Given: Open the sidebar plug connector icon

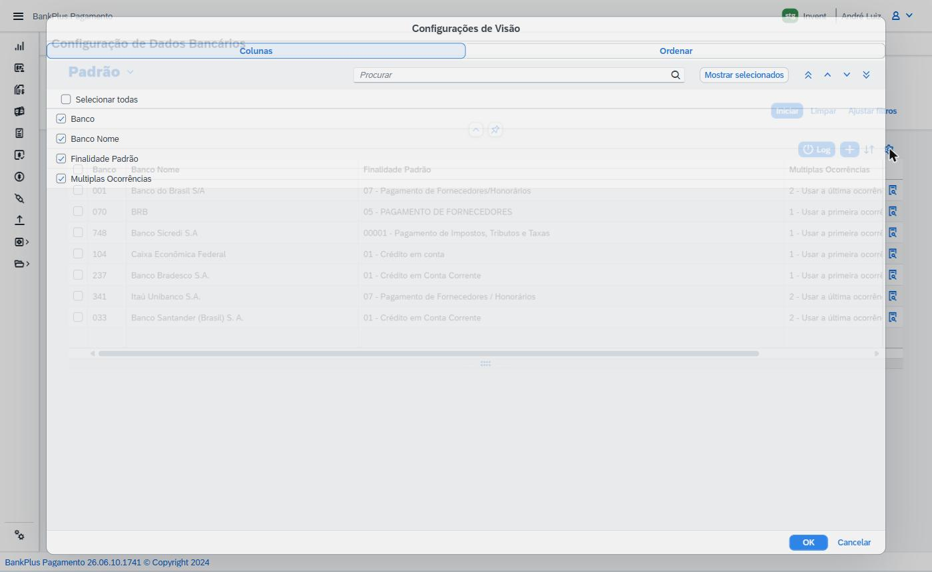Looking at the screenshot, I should tap(19, 198).
